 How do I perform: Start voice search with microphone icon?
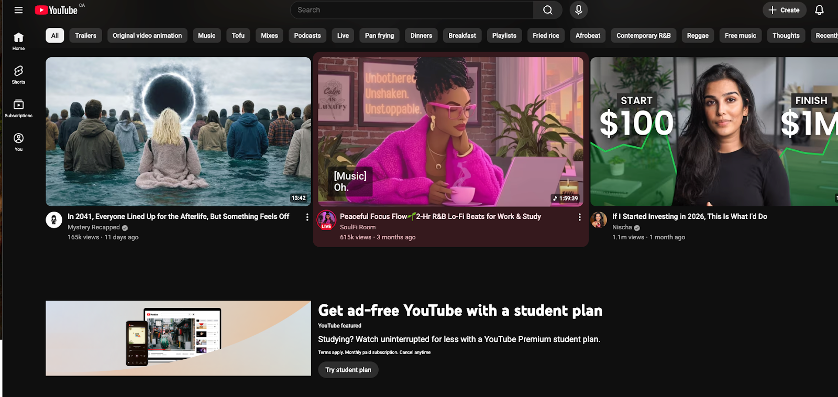579,10
